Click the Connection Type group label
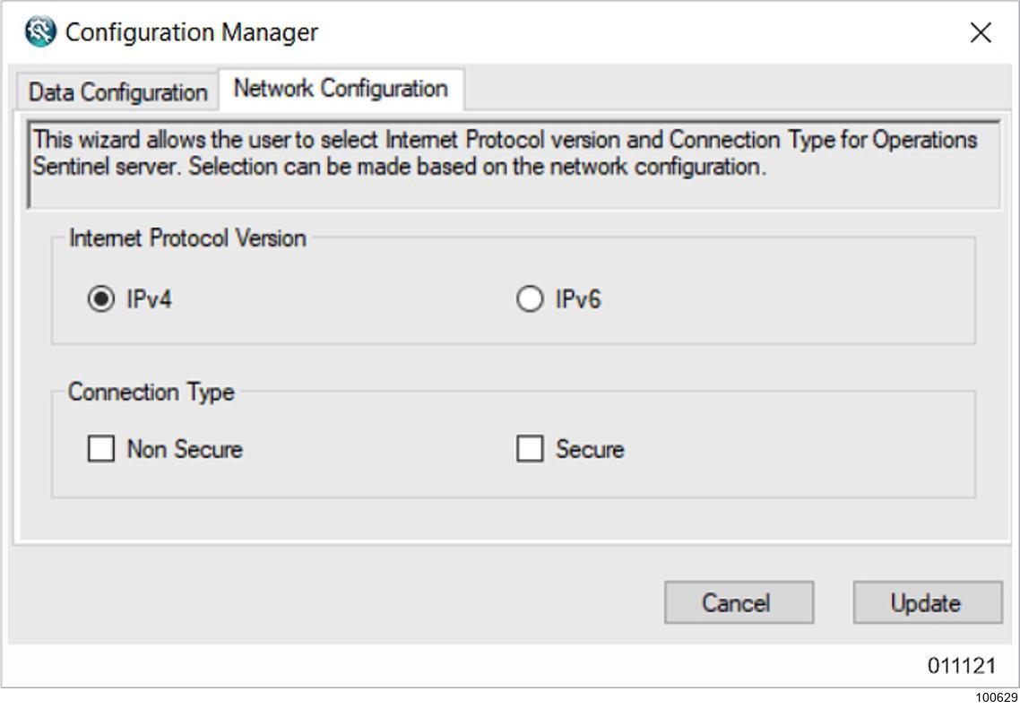This screenshot has width=1020, height=717. (151, 392)
